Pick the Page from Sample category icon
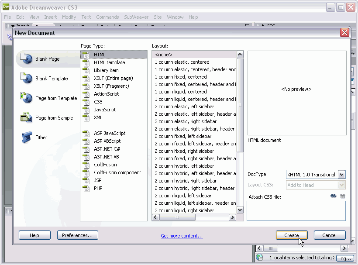The width and height of the screenshot is (358, 265). click(x=26, y=117)
